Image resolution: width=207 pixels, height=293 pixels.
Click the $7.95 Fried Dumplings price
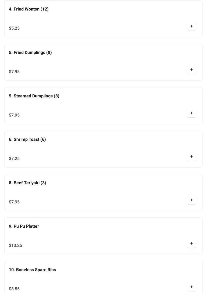pyautogui.click(x=14, y=72)
